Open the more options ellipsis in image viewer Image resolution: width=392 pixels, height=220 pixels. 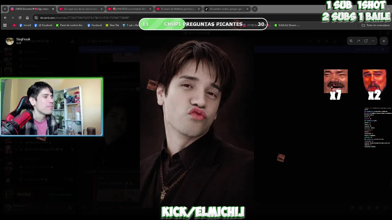[373, 41]
